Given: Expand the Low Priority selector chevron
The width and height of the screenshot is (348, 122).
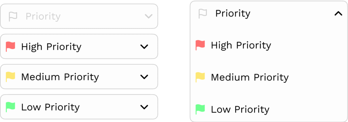Looking at the screenshot, I should [144, 107].
